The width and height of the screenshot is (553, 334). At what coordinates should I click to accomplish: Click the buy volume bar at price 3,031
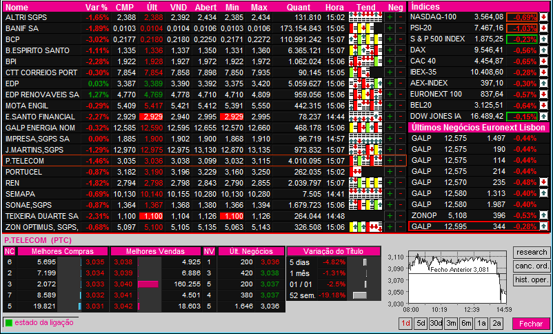click(80, 306)
